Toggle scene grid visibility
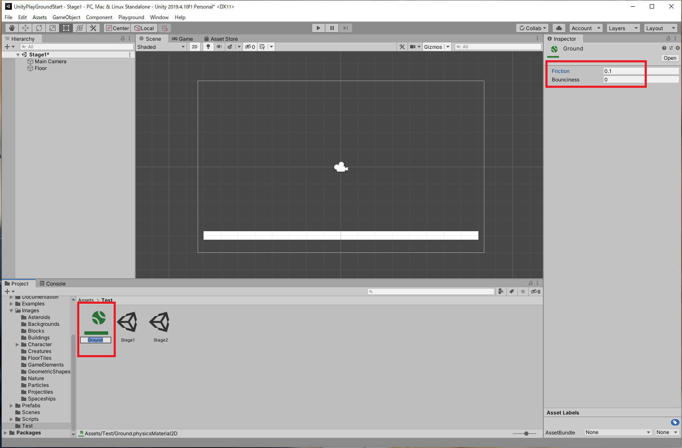This screenshot has width=682, height=448. (x=263, y=47)
